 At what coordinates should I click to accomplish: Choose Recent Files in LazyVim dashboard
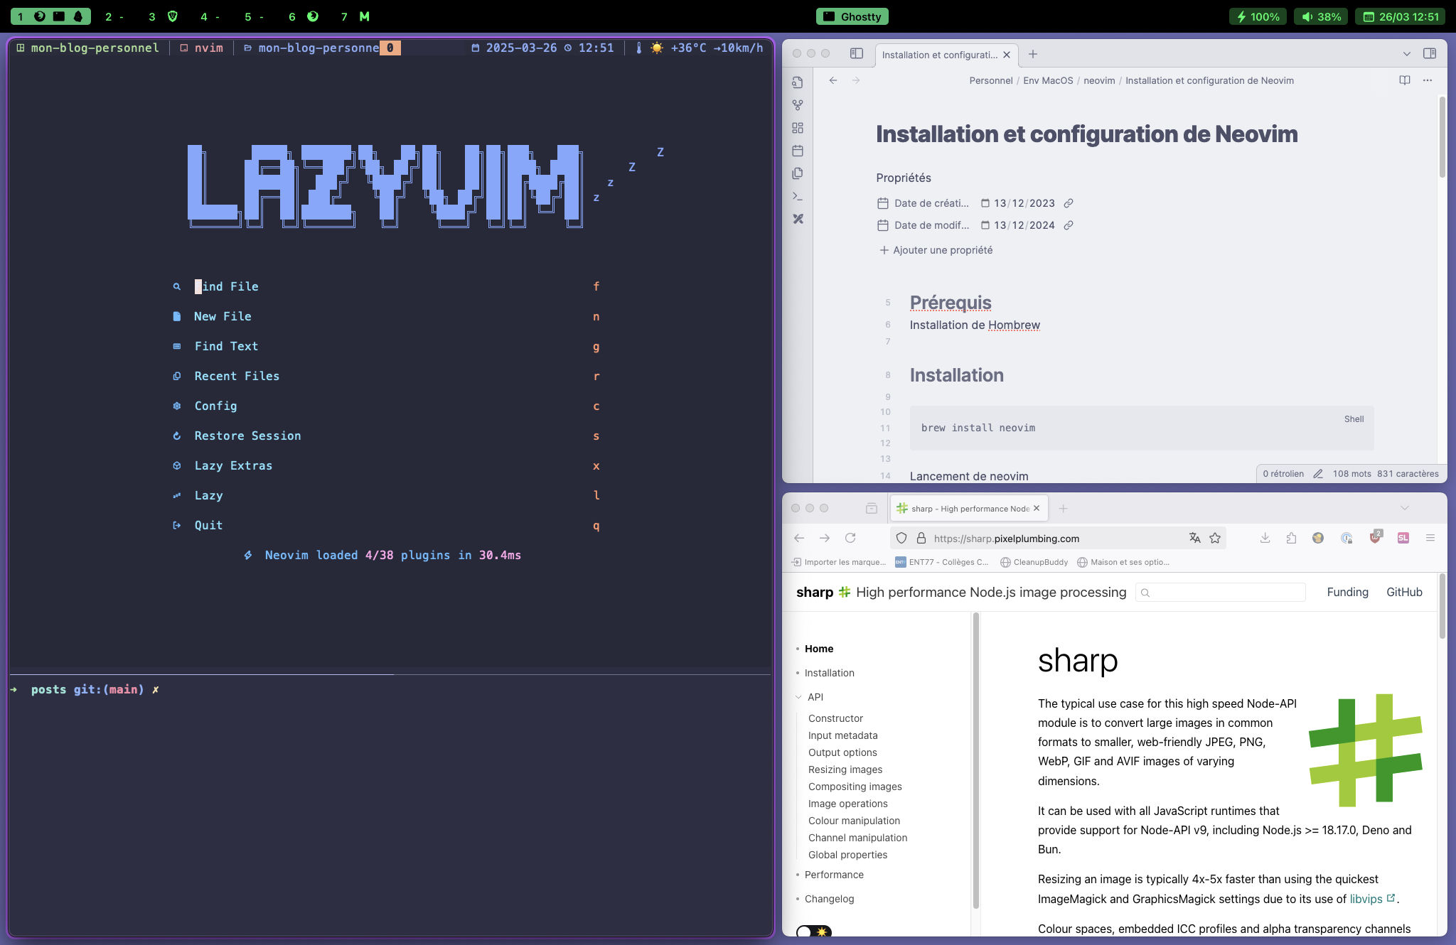[387, 376]
